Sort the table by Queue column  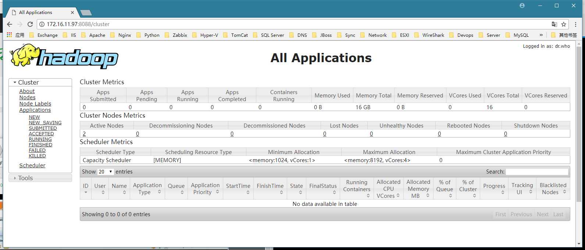[176, 189]
